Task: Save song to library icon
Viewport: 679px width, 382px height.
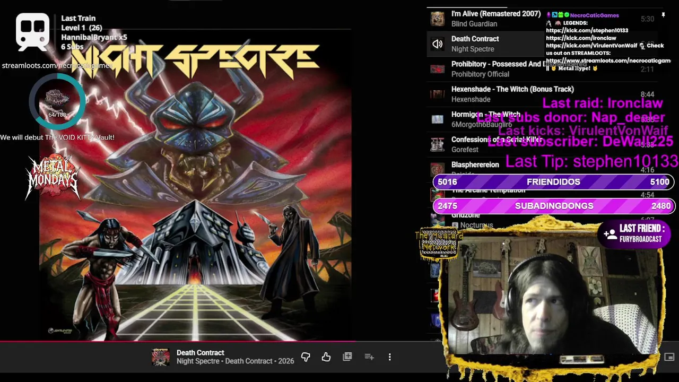Action: pyautogui.click(x=347, y=357)
